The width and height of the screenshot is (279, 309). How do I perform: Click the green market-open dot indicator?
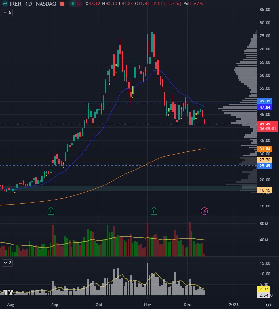(73, 4)
